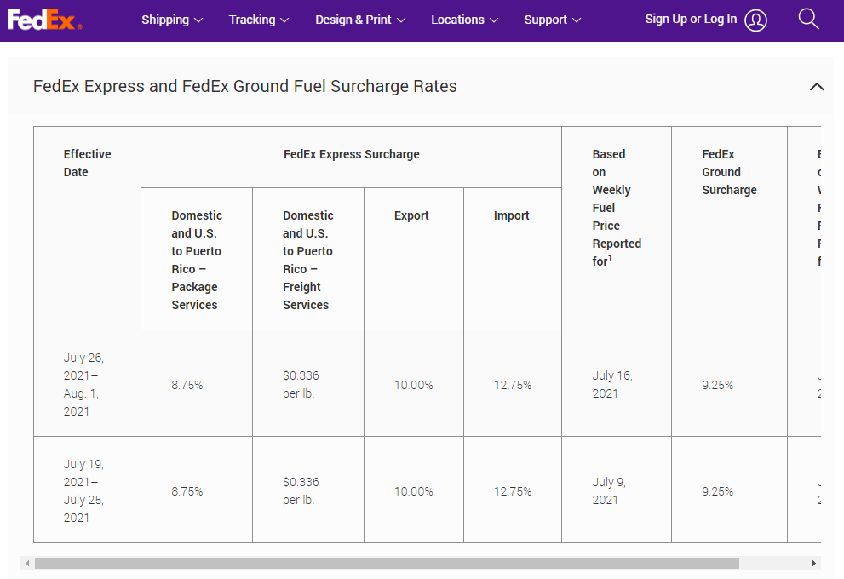Viewport: 844px width, 579px height.
Task: Open the Support menu
Action: (552, 20)
